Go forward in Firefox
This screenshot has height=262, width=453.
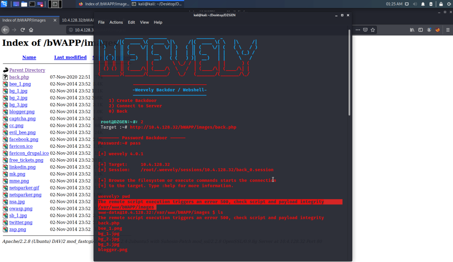(x=14, y=30)
